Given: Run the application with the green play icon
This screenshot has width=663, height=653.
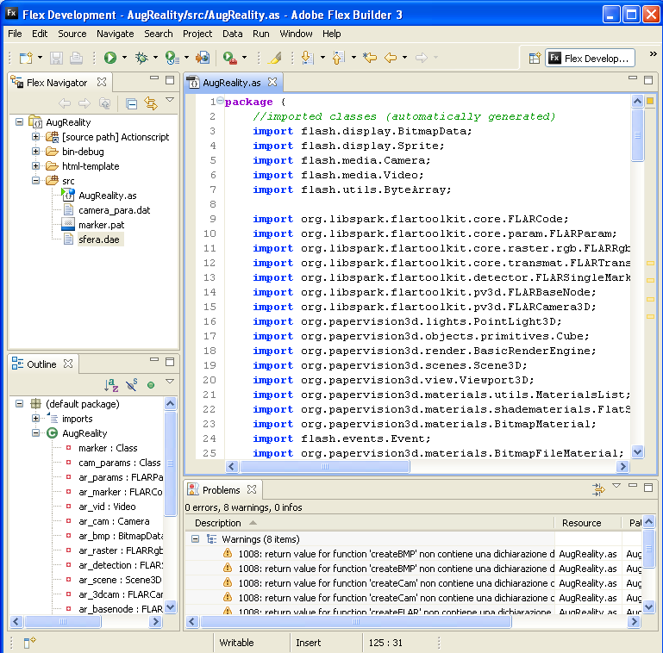Looking at the screenshot, I should pyautogui.click(x=110, y=58).
